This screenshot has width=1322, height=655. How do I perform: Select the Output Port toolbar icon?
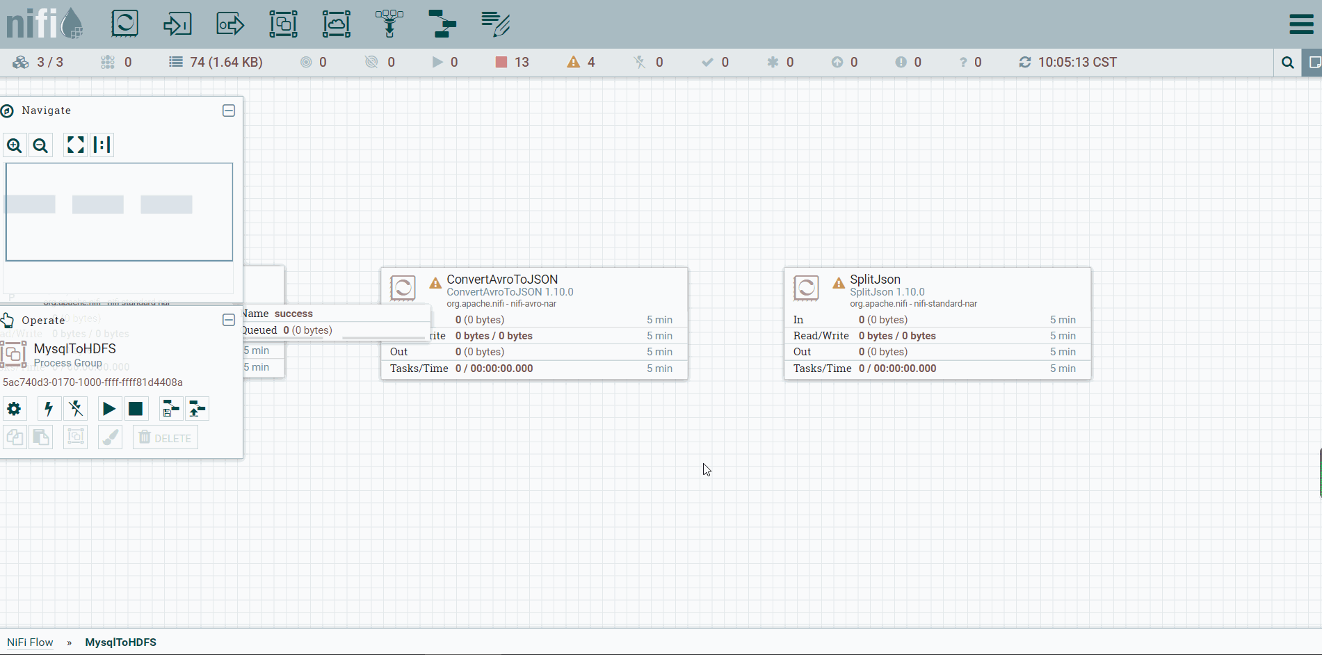(x=230, y=24)
